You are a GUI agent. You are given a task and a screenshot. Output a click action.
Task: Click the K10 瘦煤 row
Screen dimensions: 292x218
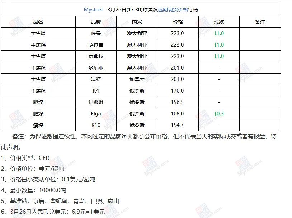tap(96, 125)
